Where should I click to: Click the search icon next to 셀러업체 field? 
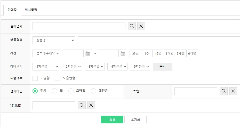(x=132, y=26)
